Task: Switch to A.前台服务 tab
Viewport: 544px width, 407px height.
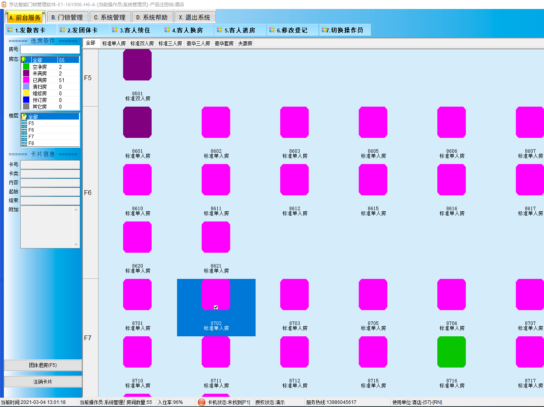Action: 25,18
